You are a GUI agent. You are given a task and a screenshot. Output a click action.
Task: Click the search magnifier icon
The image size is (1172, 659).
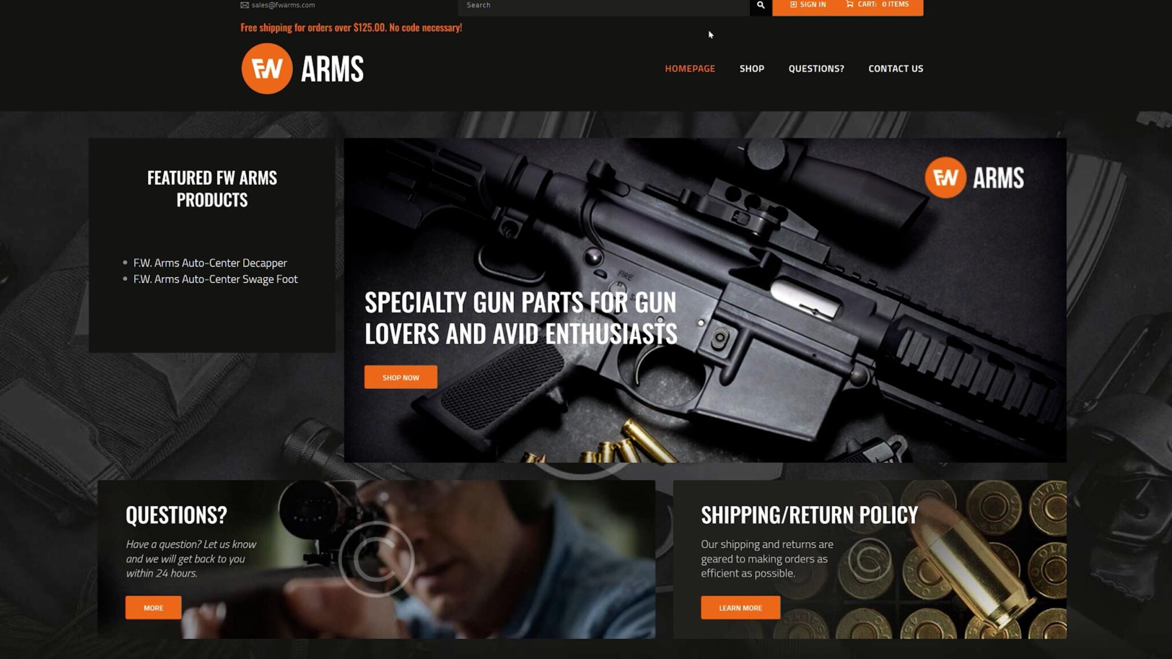coord(761,5)
